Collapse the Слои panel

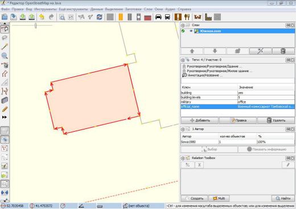(x=183, y=25)
